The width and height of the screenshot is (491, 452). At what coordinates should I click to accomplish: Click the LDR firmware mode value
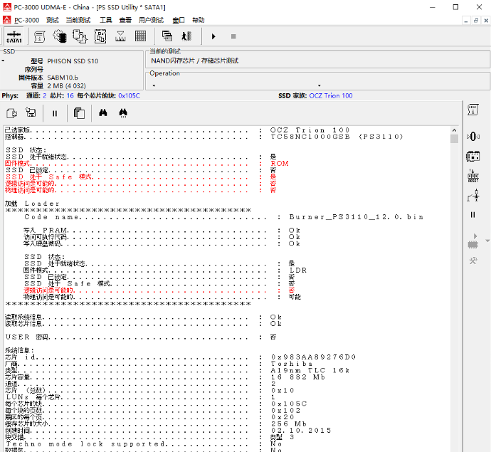click(x=297, y=270)
